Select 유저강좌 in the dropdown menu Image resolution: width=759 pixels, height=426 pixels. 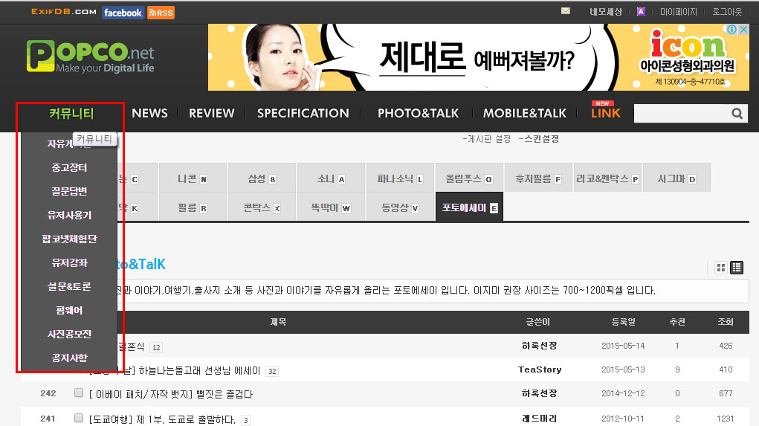pyautogui.click(x=69, y=262)
